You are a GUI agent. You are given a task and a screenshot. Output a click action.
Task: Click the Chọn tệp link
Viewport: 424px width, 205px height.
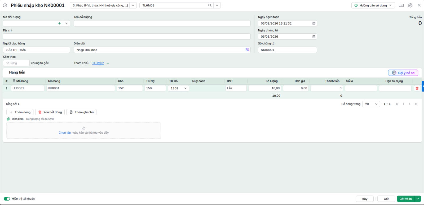click(65, 133)
